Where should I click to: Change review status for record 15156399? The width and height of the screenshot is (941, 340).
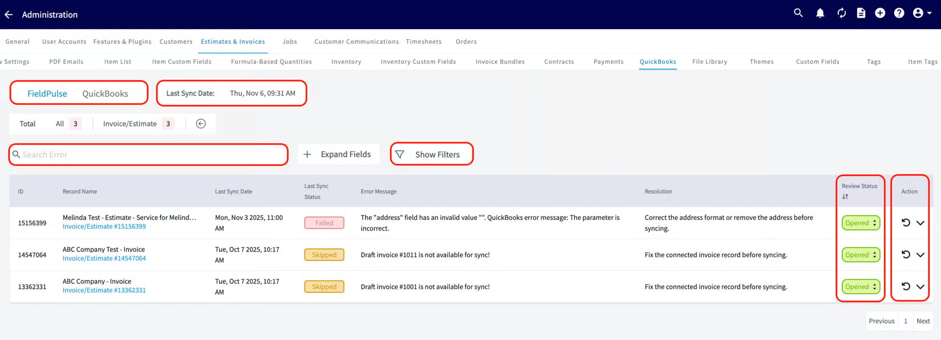click(x=861, y=223)
